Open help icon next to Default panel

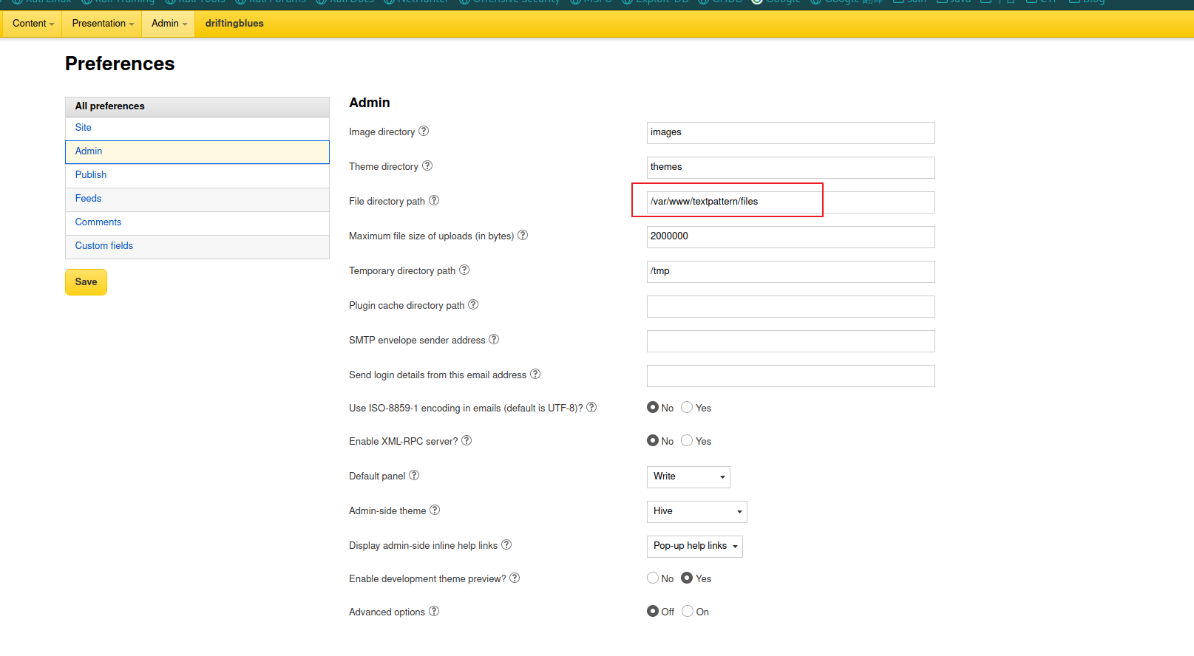414,475
